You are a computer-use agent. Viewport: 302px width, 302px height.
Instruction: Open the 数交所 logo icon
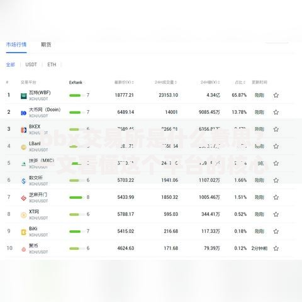coord(23,181)
